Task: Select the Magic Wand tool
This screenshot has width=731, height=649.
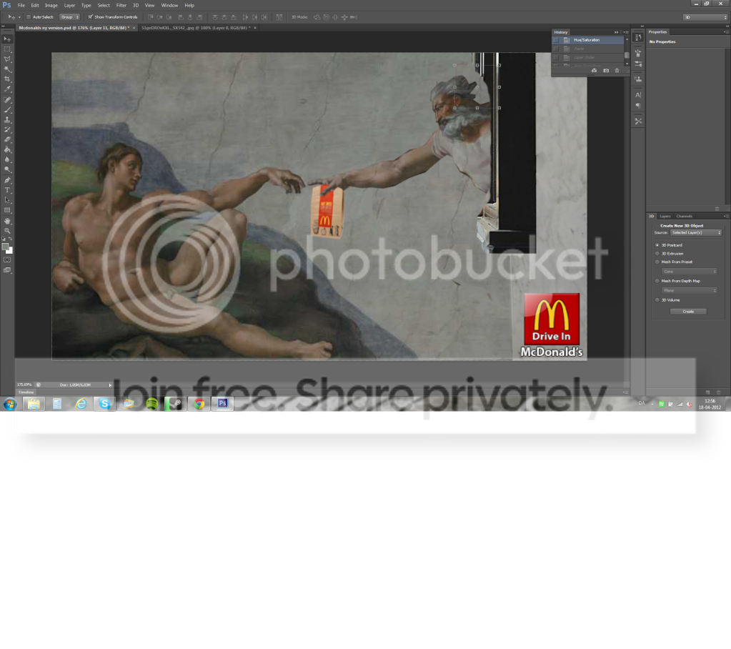Action: point(7,69)
